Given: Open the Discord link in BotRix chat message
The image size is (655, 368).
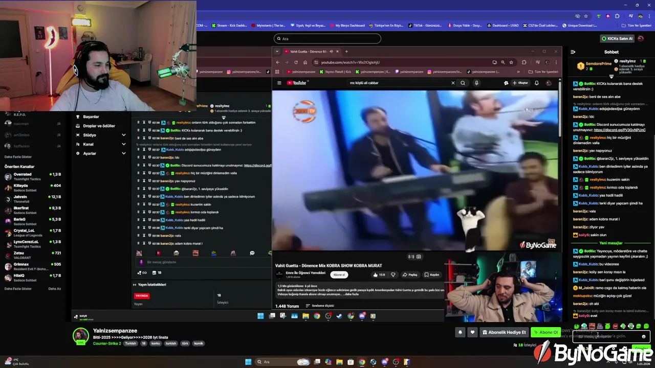Looking at the screenshot, I should (620, 130).
